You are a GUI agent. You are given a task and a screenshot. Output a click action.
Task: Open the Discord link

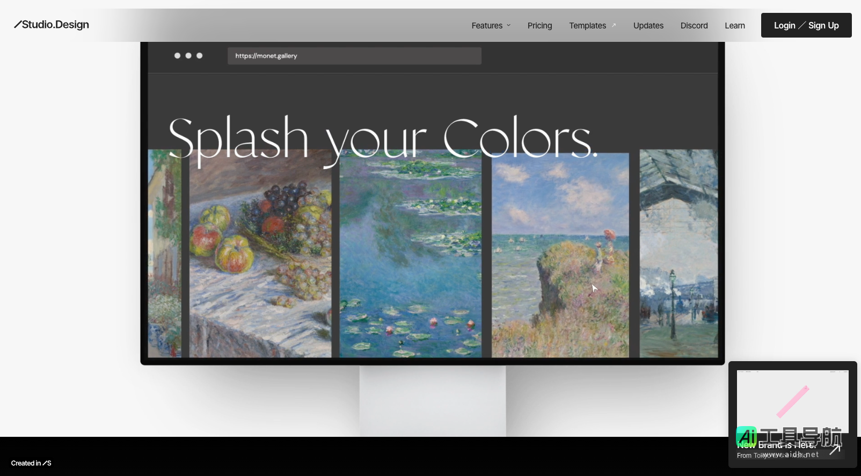(694, 26)
